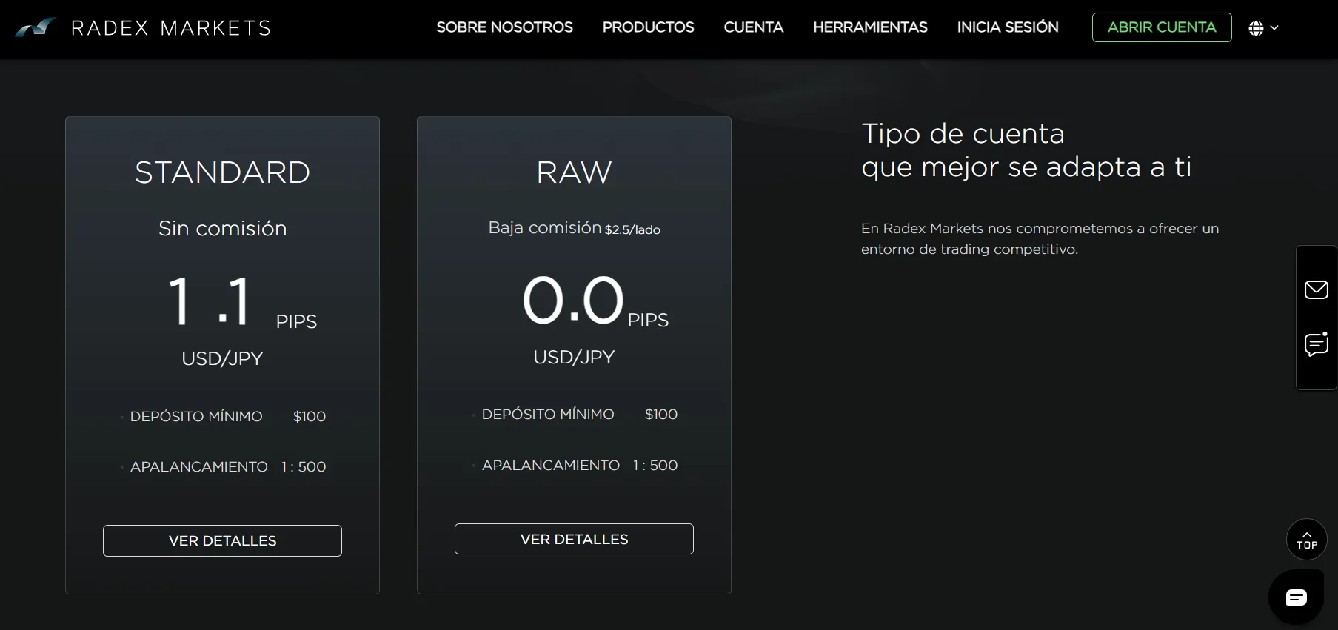Open the language globe icon
Image resolution: width=1338 pixels, height=630 pixels.
coord(1256,28)
